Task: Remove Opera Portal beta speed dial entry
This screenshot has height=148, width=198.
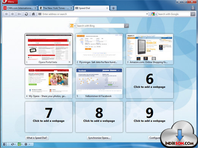Action: [x=69, y=62]
